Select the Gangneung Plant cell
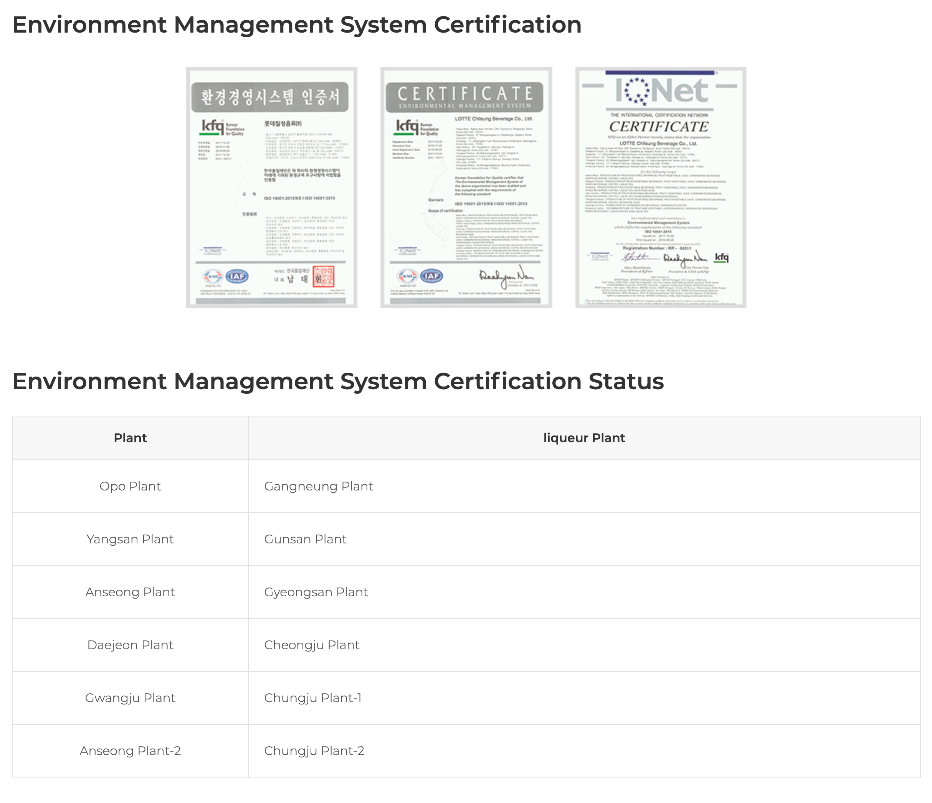932x803 pixels. 319,486
